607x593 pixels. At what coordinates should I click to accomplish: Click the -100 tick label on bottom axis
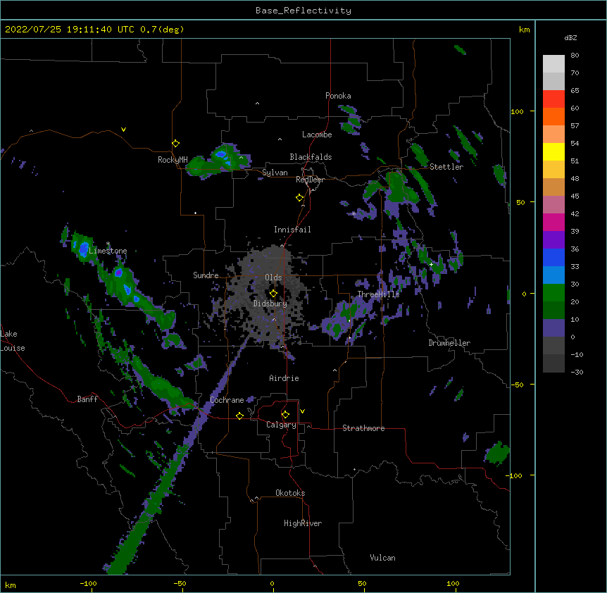click(x=88, y=583)
